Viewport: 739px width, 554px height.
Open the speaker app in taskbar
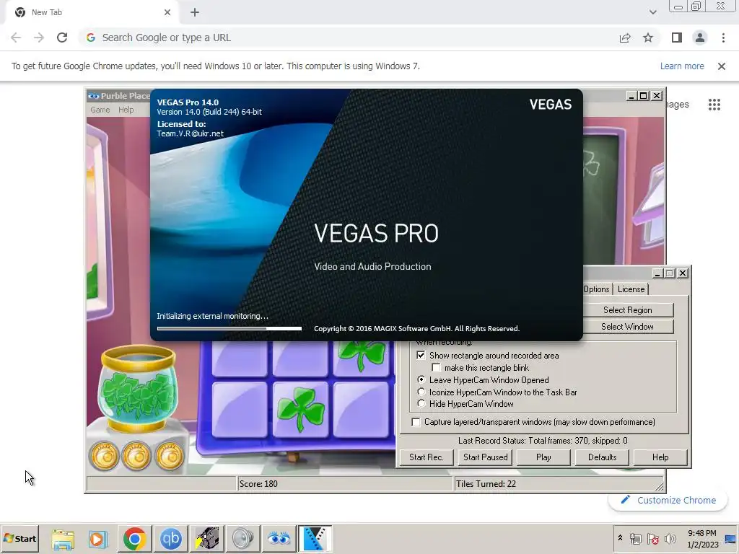(242, 538)
